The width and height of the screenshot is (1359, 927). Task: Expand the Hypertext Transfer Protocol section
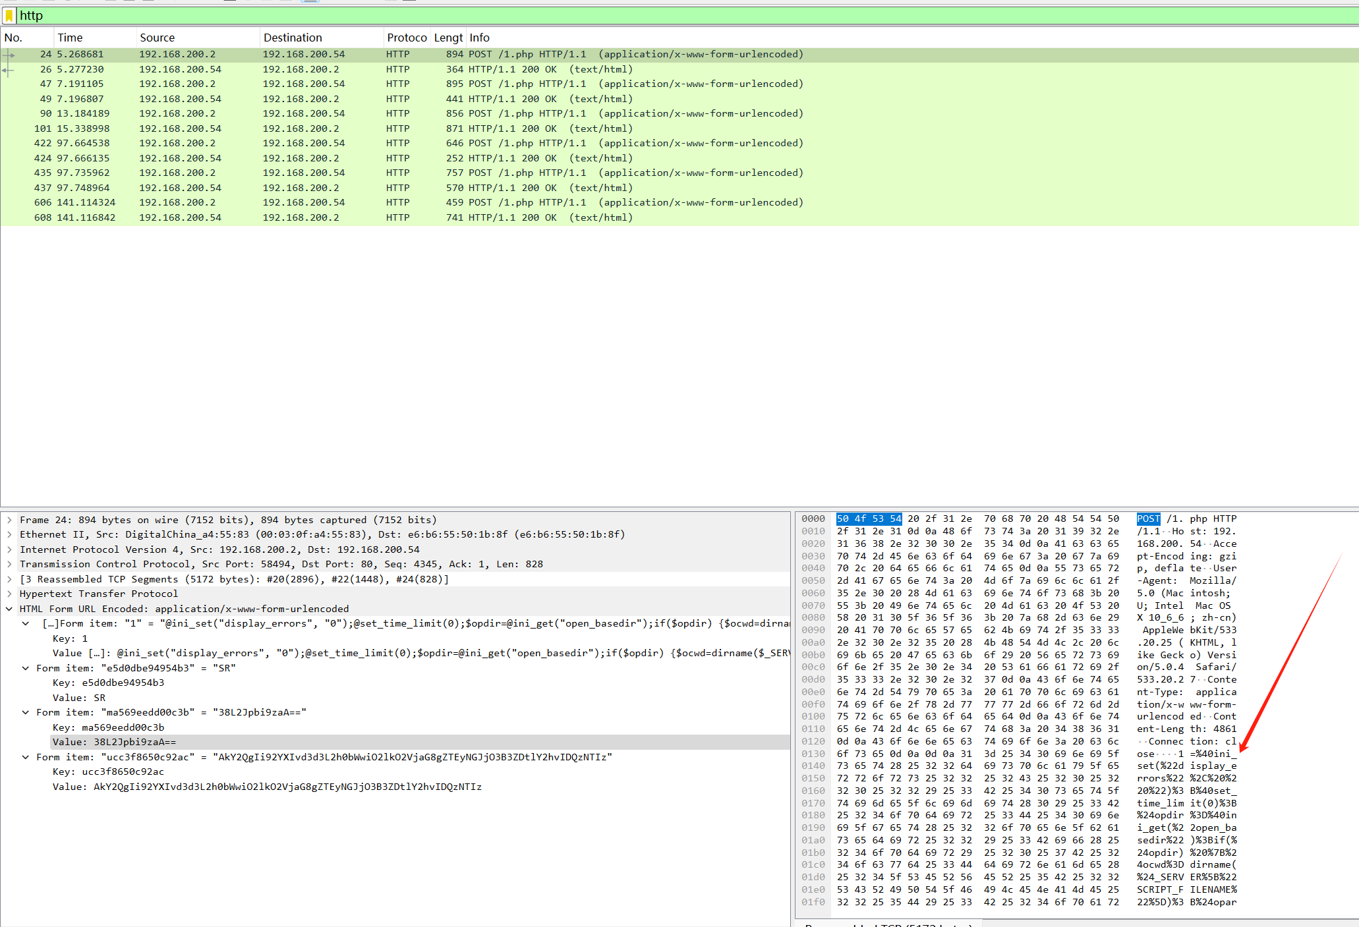(x=9, y=594)
